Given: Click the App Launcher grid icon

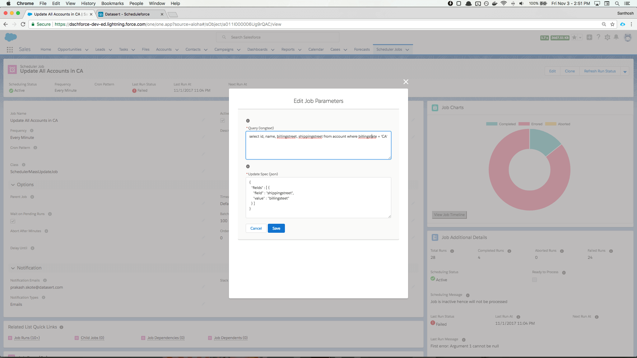Looking at the screenshot, I should coord(10,49).
